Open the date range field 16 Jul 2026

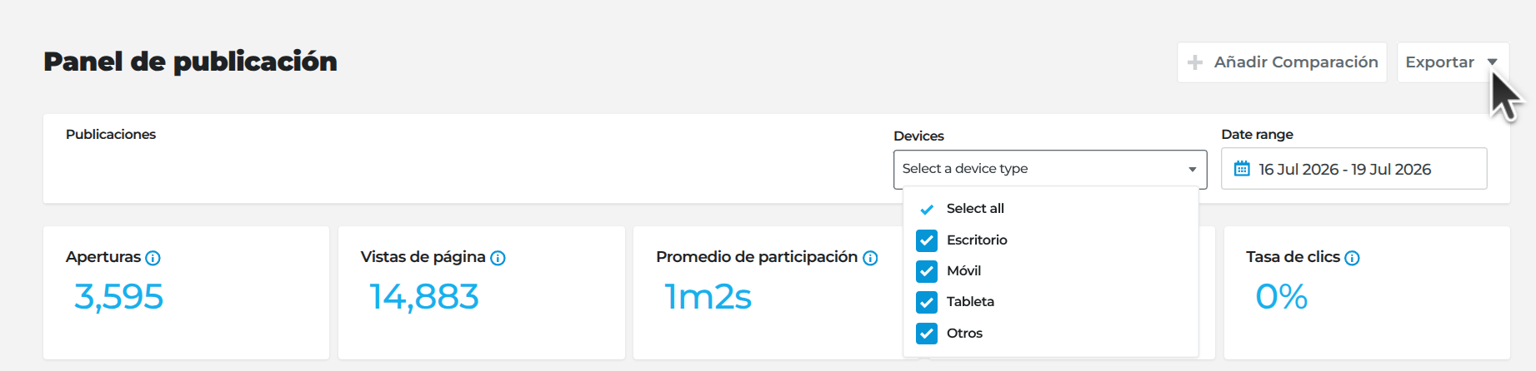coord(1353,169)
